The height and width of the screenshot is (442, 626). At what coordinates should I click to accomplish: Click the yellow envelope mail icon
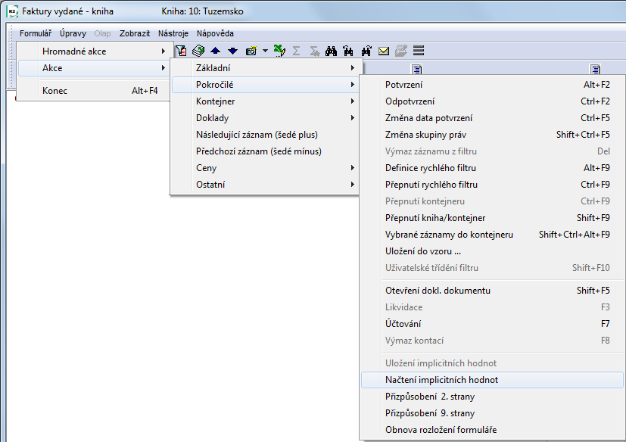pyautogui.click(x=384, y=51)
